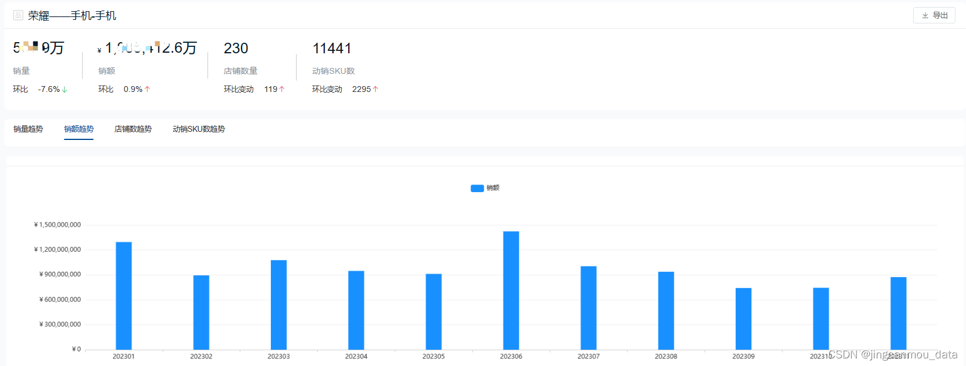Image resolution: width=966 pixels, height=366 pixels.
Task: Click the 0.9% 销额 环比 value
Action: [x=133, y=89]
